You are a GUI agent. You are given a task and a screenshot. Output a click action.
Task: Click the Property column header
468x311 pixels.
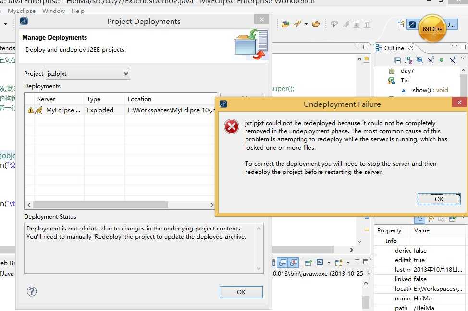click(x=389, y=230)
